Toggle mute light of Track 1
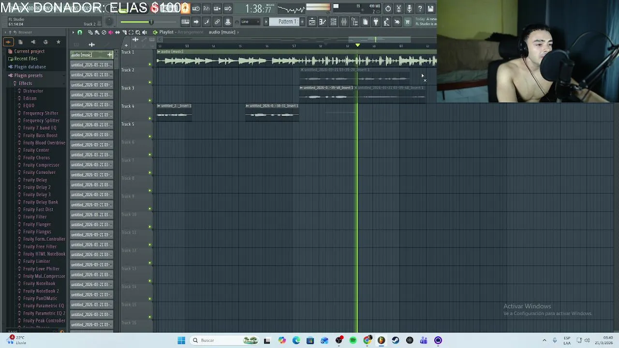Image resolution: width=619 pixels, height=348 pixels. click(149, 64)
